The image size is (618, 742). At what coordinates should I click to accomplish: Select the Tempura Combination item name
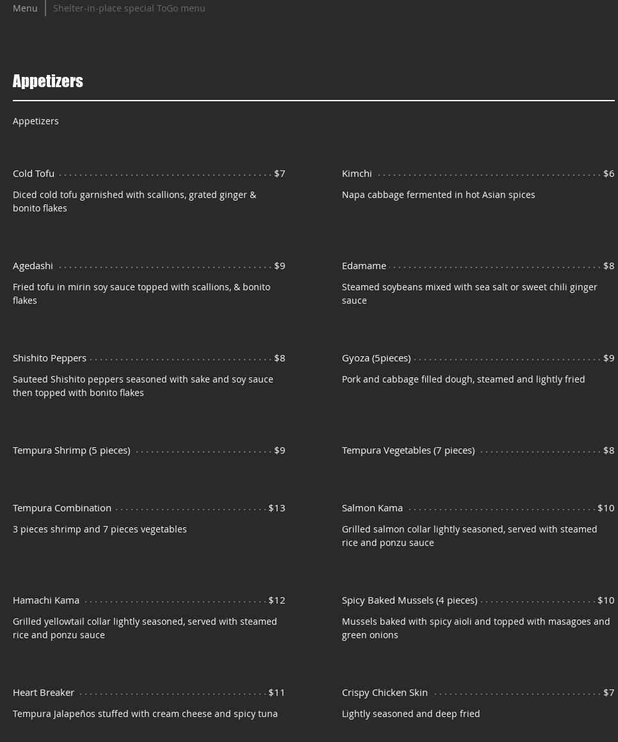click(62, 507)
